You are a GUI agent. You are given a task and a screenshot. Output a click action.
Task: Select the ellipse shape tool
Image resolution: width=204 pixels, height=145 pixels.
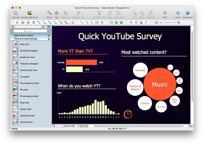tap(28, 22)
